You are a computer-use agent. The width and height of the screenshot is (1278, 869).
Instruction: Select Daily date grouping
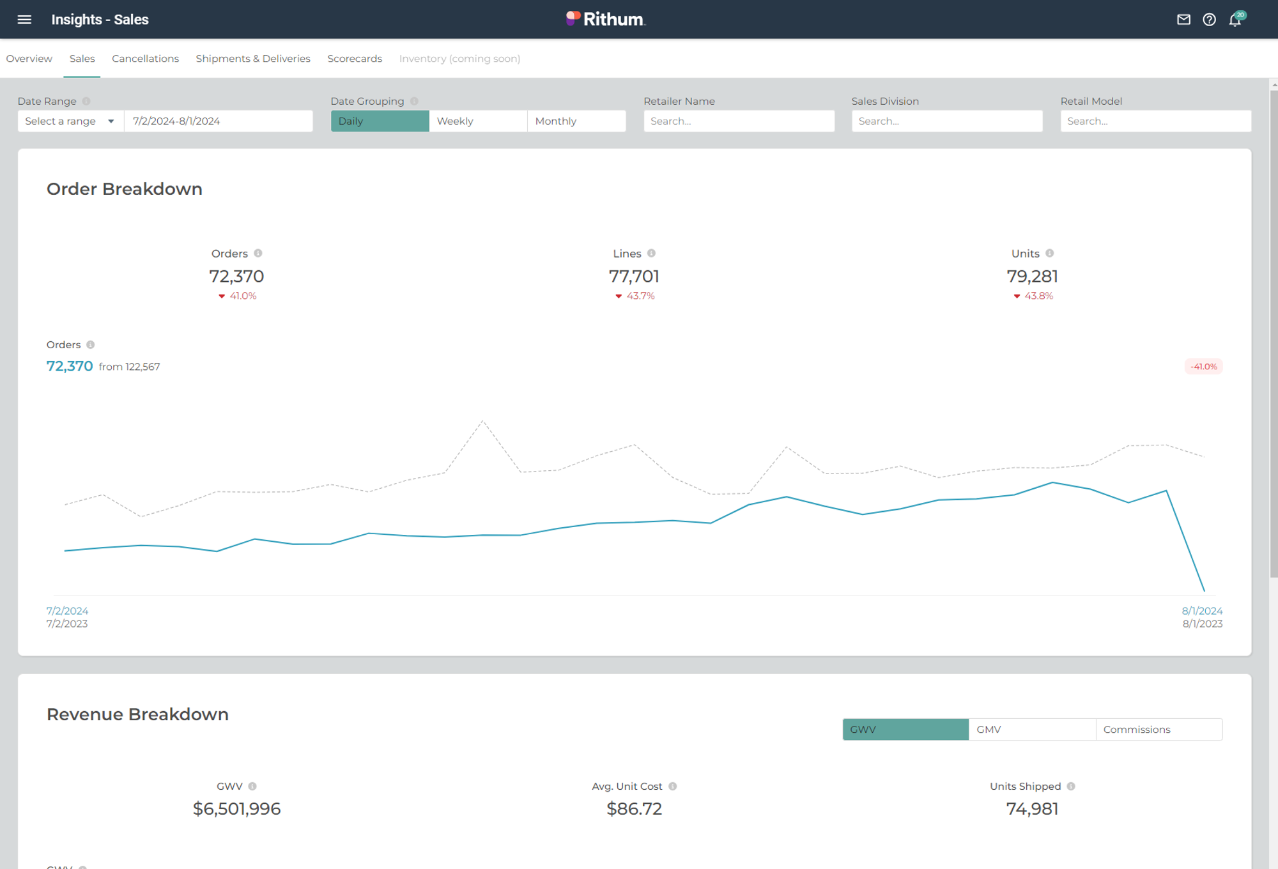tap(380, 121)
